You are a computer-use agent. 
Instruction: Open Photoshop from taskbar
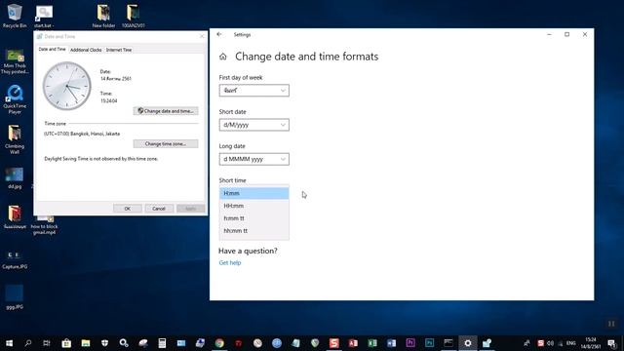point(429,343)
